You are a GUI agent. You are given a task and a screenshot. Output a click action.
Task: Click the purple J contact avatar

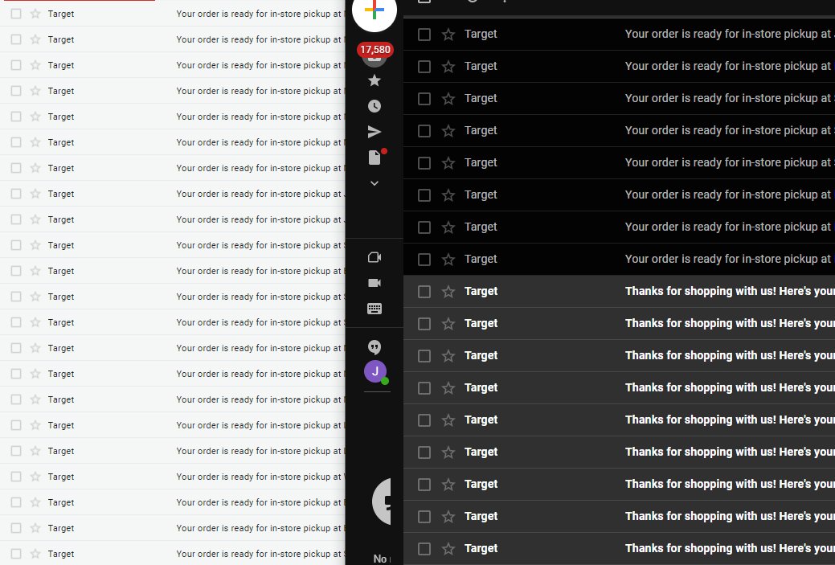pos(375,371)
